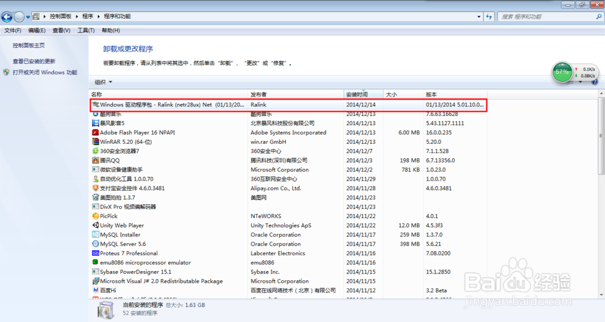Select the Unity Web Player icon

pyautogui.click(x=96, y=225)
